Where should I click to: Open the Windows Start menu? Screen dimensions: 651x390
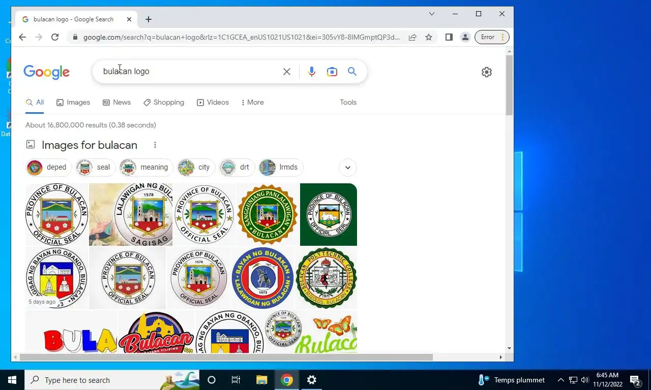pyautogui.click(x=12, y=380)
